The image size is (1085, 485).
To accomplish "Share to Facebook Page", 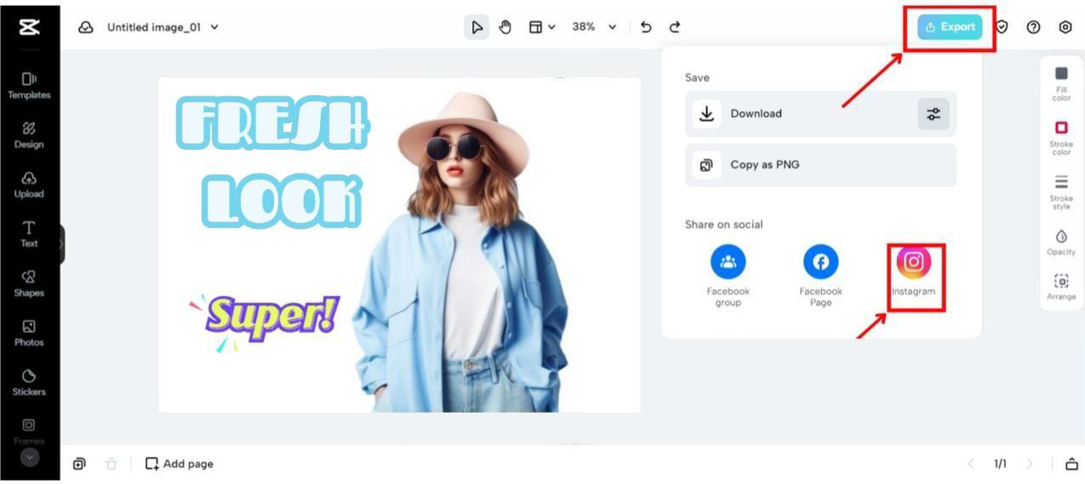I will [820, 276].
